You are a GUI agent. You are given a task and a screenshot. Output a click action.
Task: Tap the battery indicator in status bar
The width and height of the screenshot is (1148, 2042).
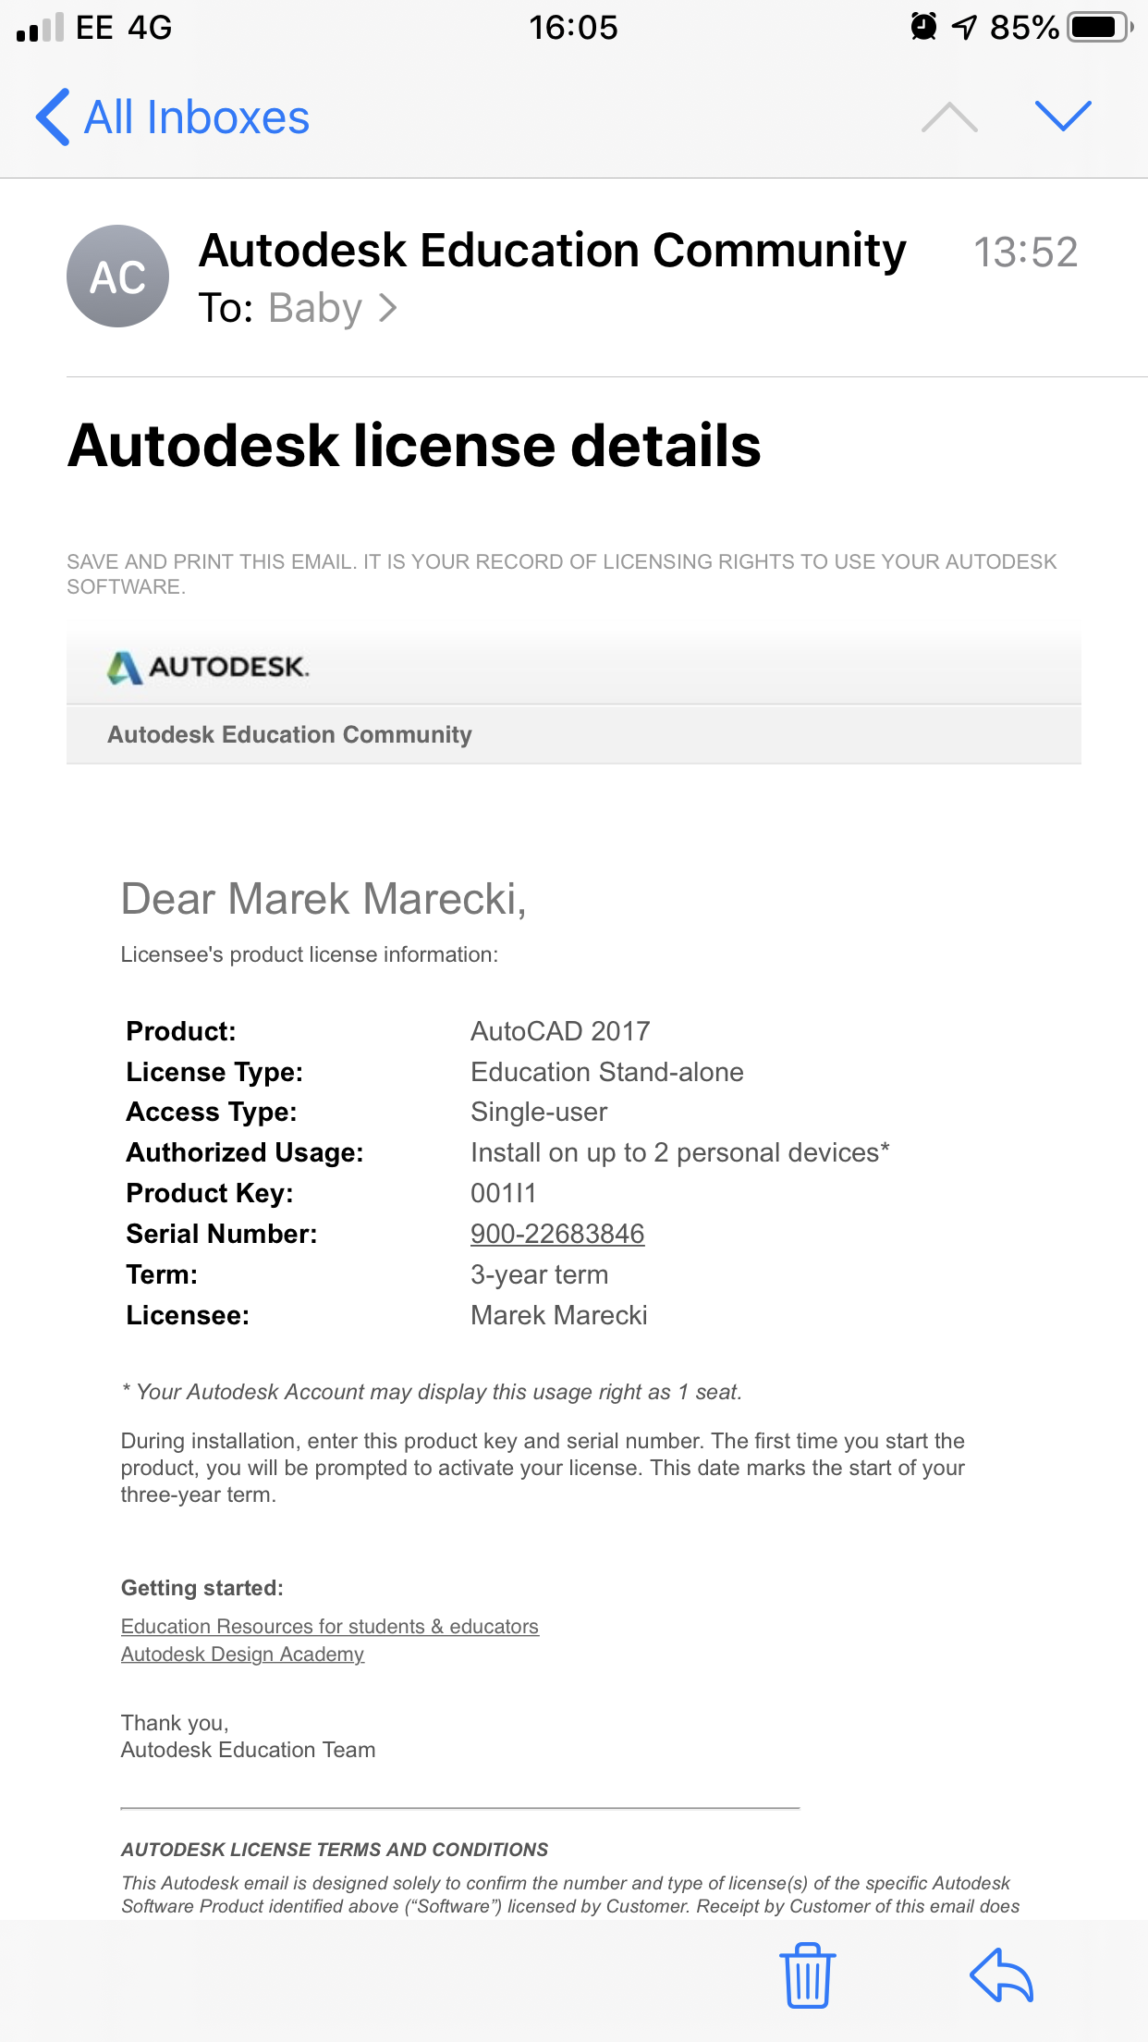[x=1098, y=28]
